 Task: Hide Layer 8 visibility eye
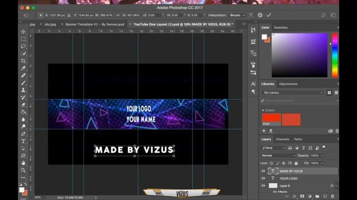click(x=263, y=186)
